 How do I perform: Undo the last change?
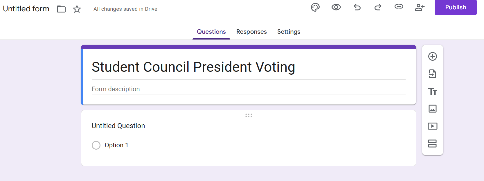pos(357,7)
